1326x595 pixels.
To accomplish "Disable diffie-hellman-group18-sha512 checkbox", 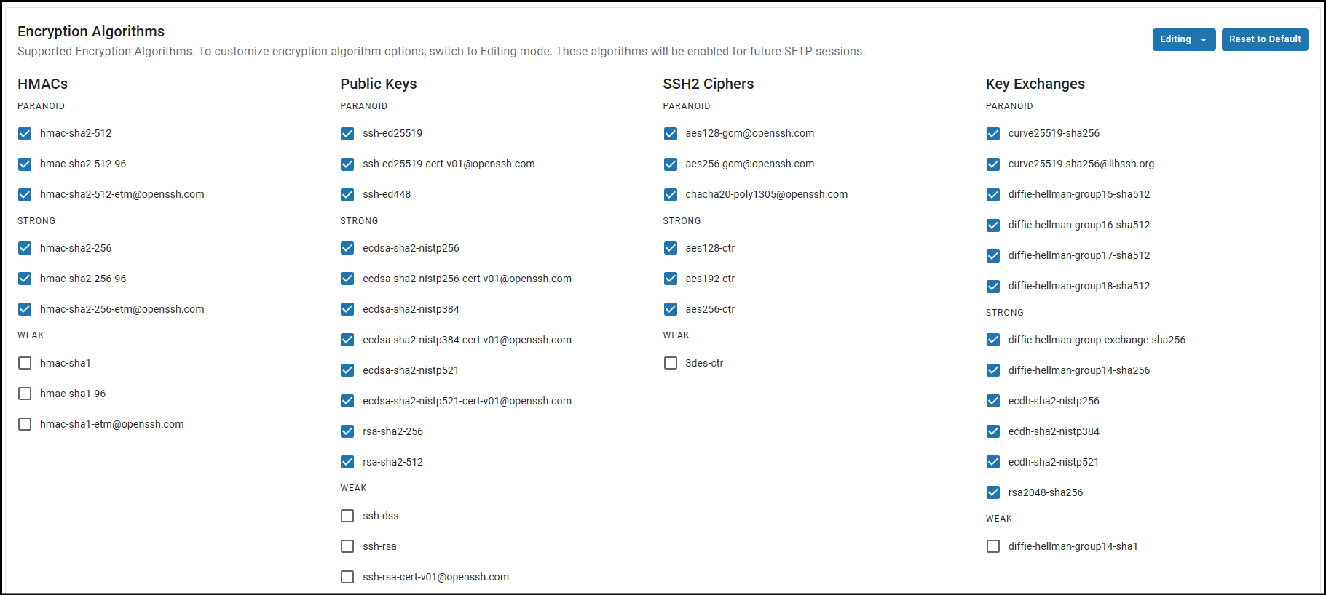I will (993, 287).
